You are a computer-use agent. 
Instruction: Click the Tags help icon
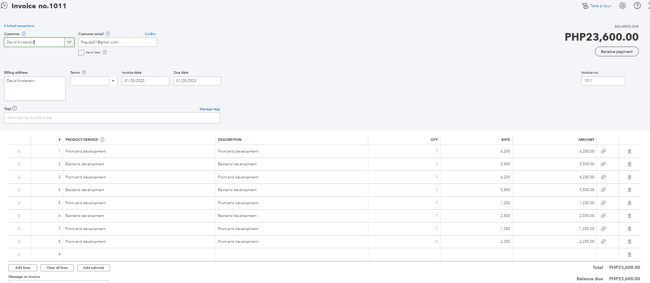coord(14,108)
